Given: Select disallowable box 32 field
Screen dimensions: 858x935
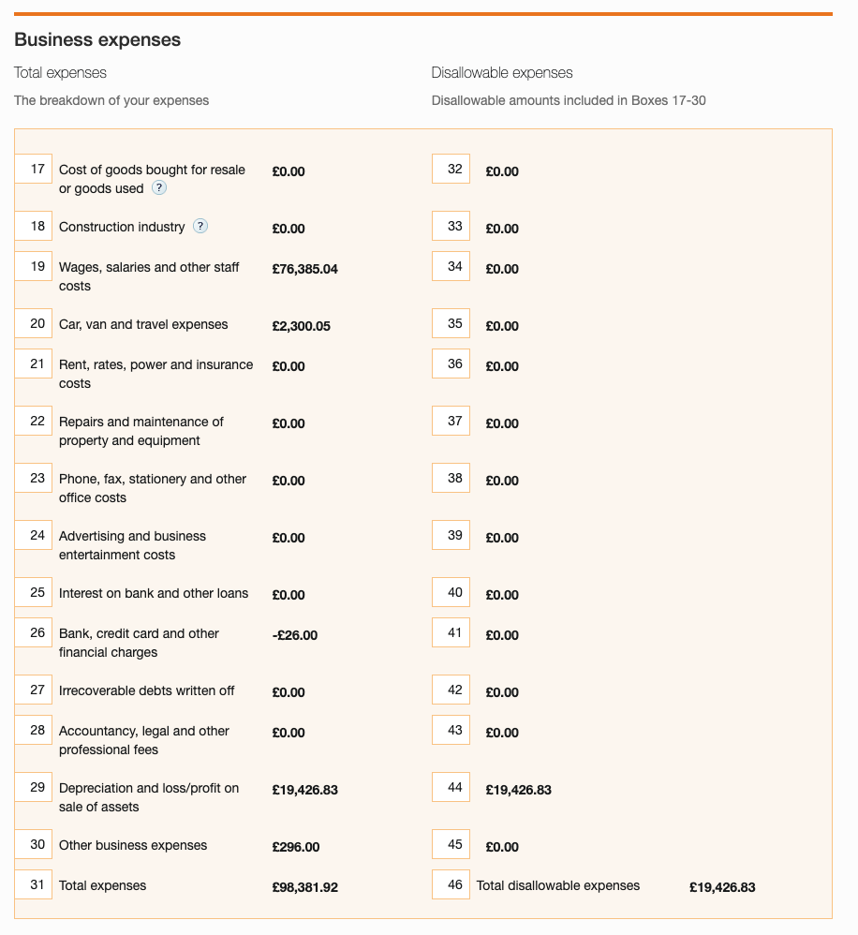Looking at the screenshot, I should (451, 170).
